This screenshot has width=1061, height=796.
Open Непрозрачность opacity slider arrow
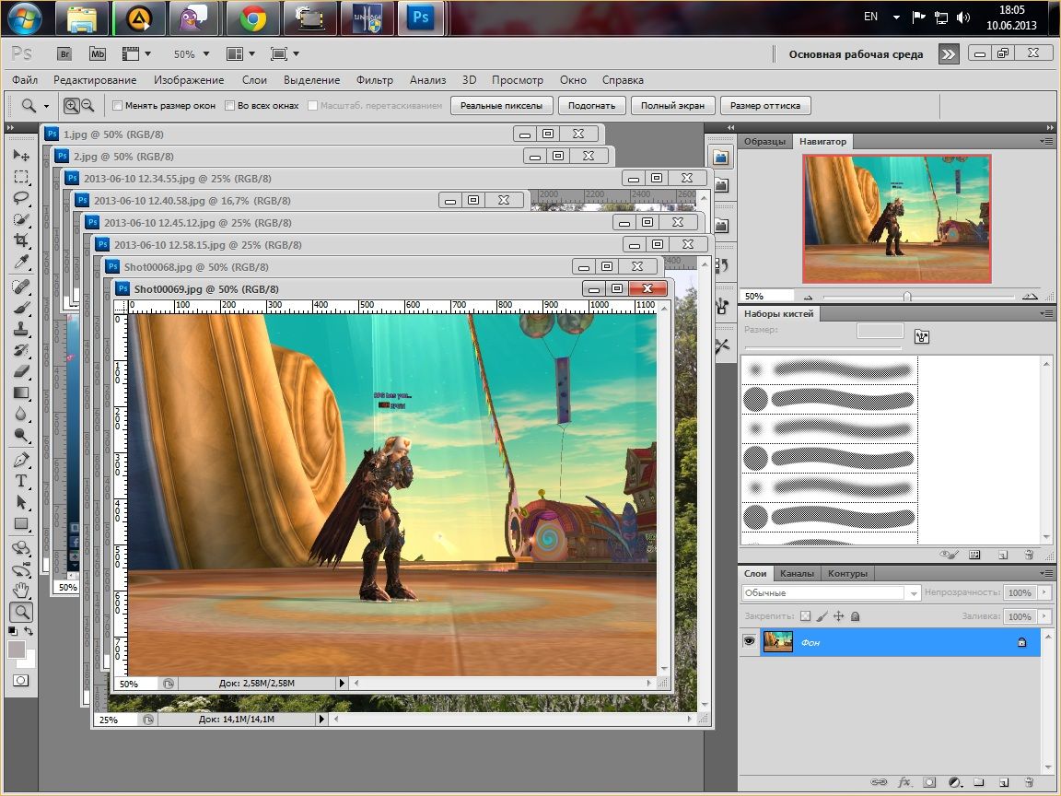coord(1044,592)
